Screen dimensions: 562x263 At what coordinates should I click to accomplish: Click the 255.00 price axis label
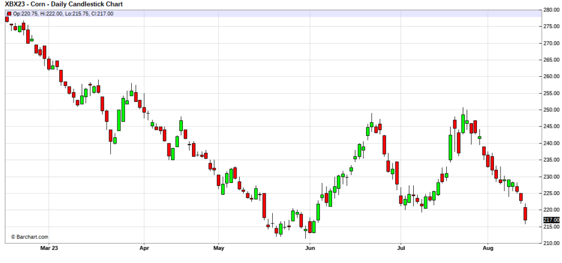pos(552,93)
